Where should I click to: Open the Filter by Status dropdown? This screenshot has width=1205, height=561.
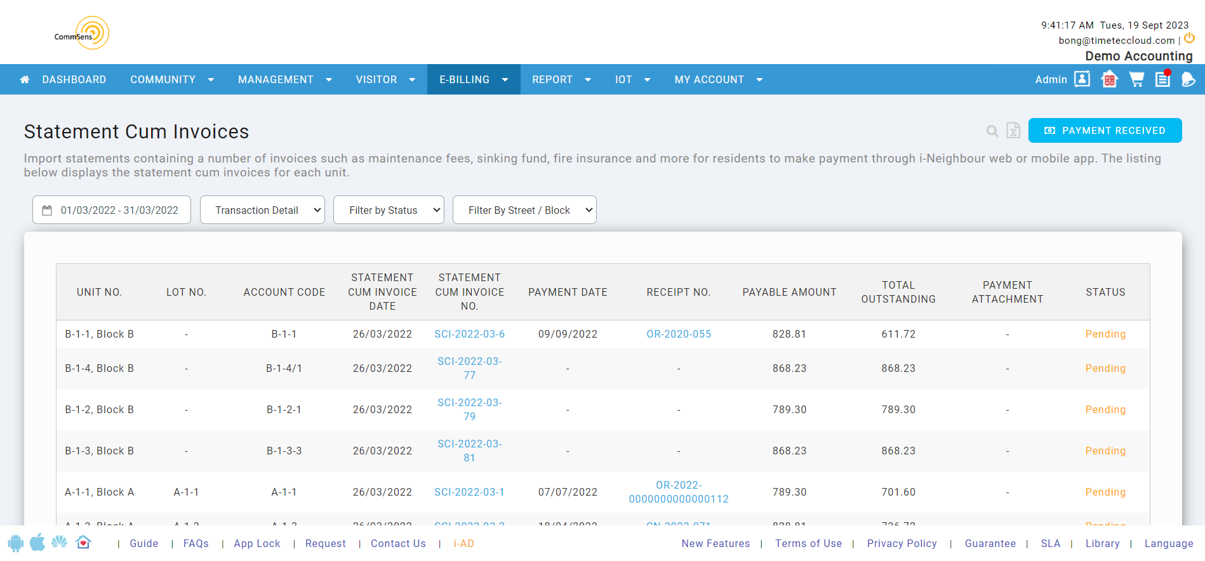click(x=389, y=210)
